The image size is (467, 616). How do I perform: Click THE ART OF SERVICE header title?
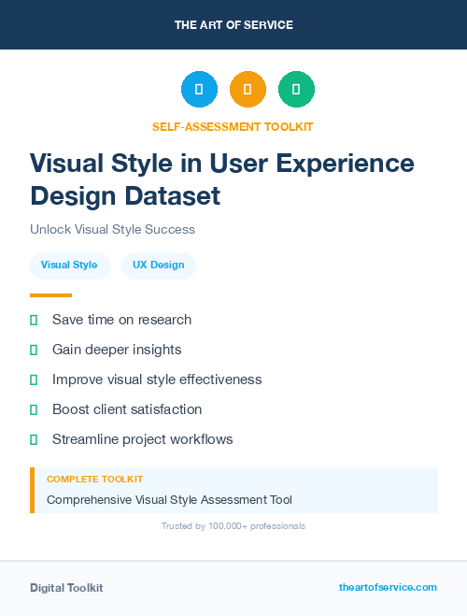[x=233, y=25]
